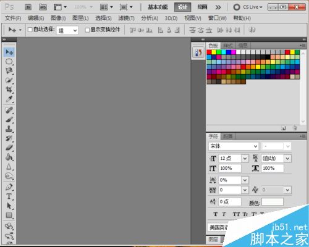Open the 滤镜(T) menu
The width and height of the screenshot is (309, 247).
click(x=126, y=19)
